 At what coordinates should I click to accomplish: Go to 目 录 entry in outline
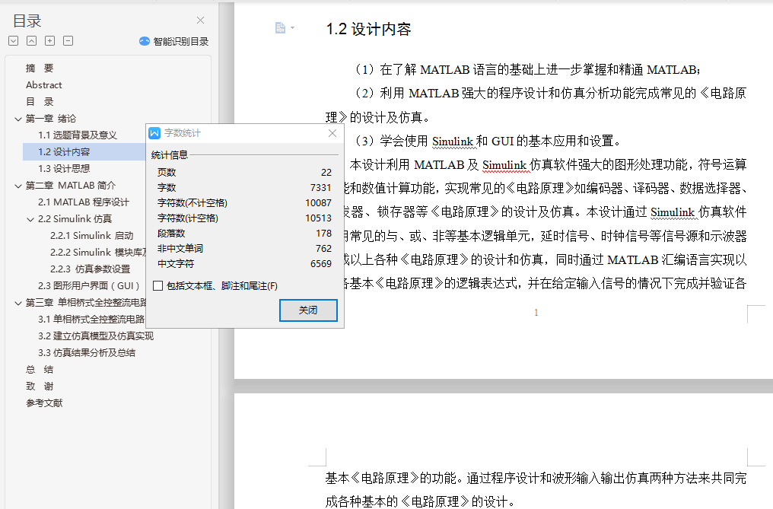click(x=40, y=102)
